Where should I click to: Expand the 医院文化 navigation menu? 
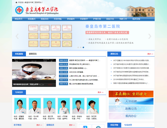(110, 19)
